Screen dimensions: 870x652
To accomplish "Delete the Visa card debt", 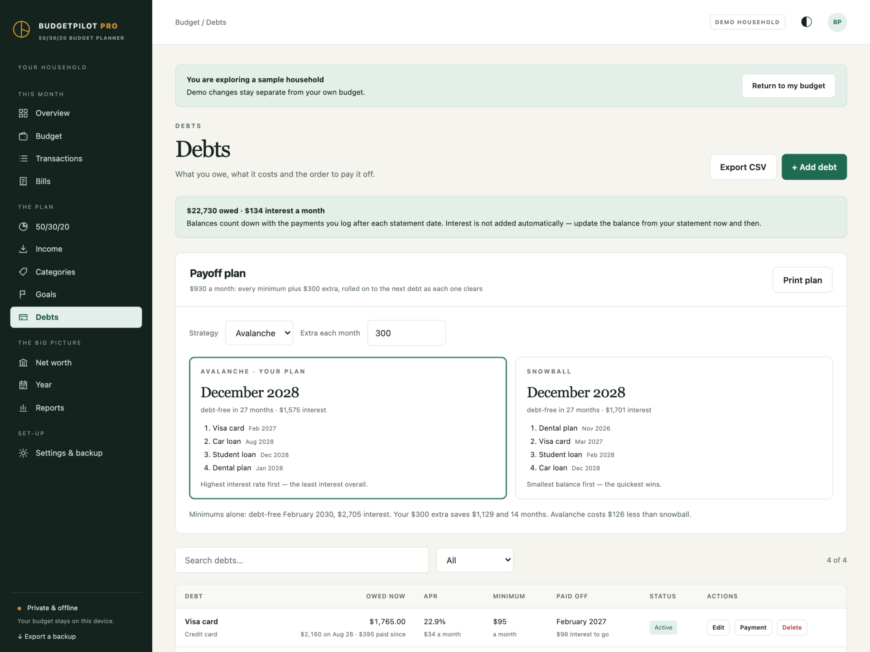I will tap(792, 628).
